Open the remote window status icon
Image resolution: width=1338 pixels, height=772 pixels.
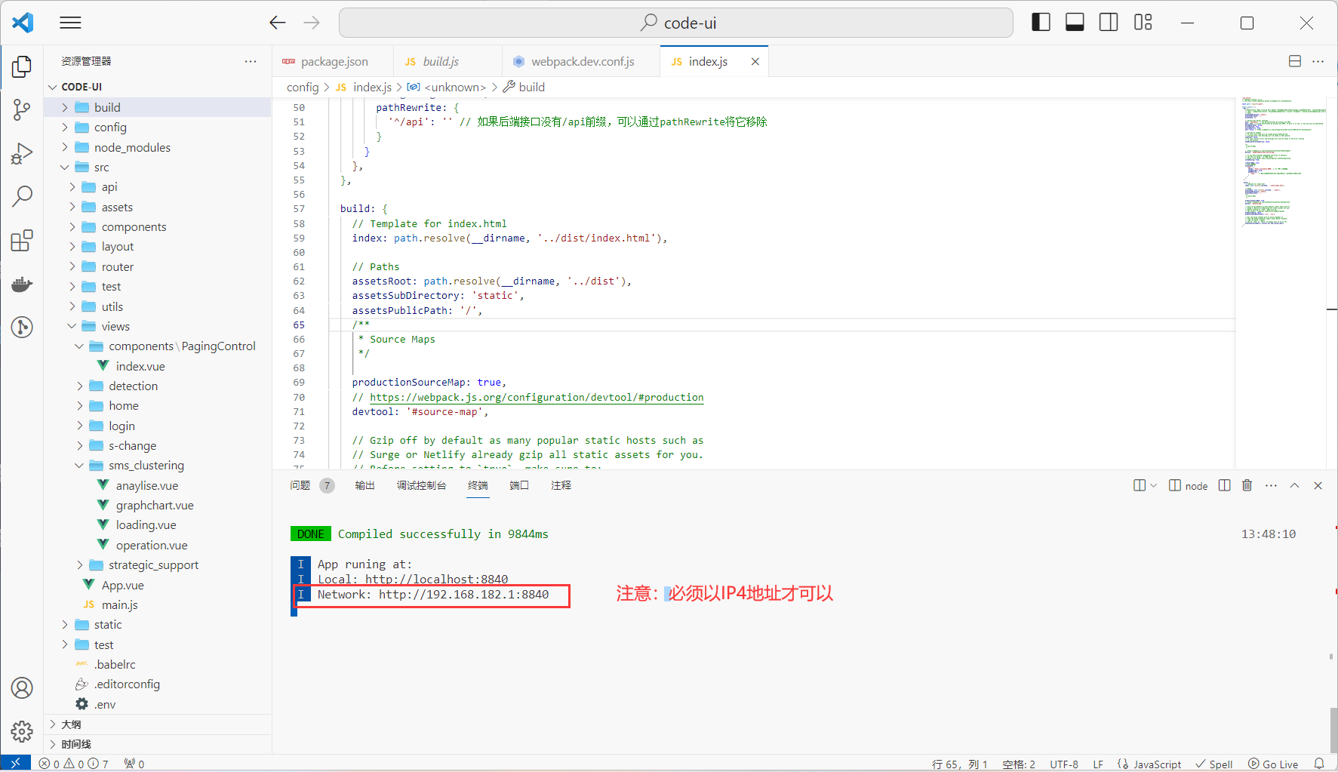(15, 764)
